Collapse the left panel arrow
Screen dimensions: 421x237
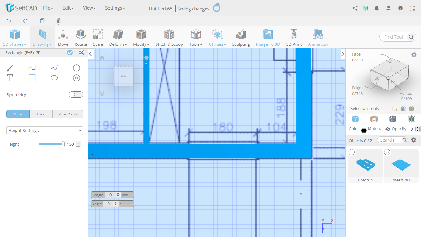click(91, 54)
